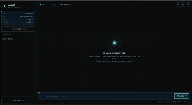This screenshot has width=192, height=105.
Task: Click "I will ask before sending anything outward."
Action: tap(114, 61)
